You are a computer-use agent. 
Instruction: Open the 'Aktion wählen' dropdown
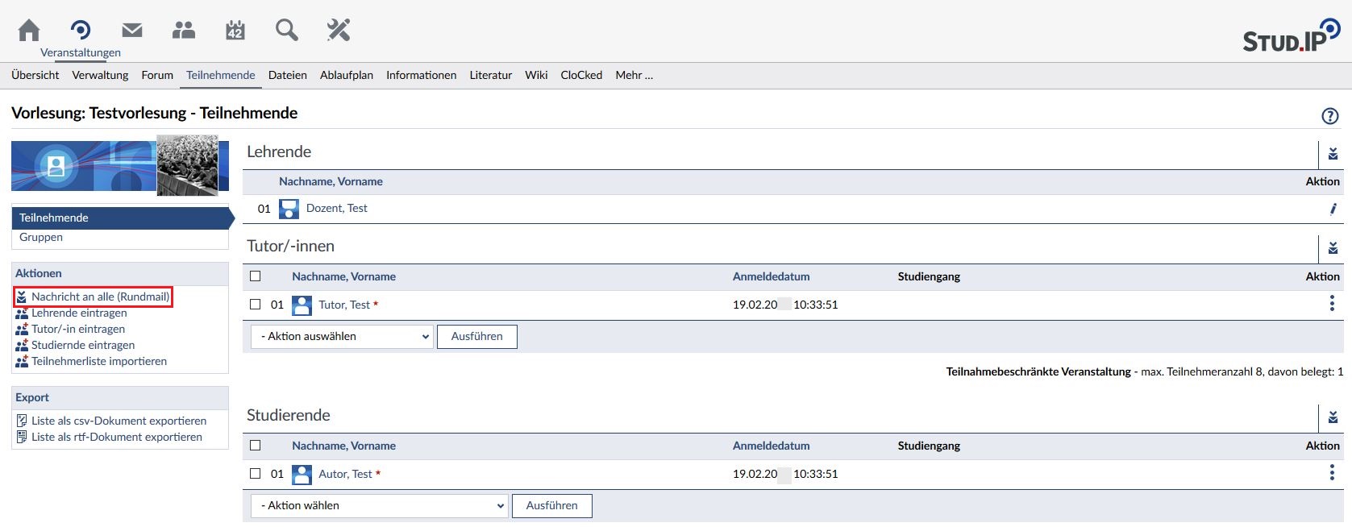380,506
